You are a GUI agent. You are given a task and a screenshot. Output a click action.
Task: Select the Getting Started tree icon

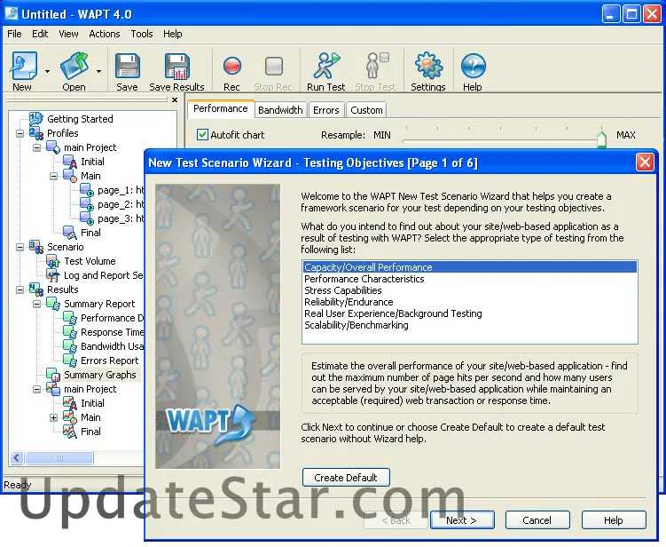point(36,119)
